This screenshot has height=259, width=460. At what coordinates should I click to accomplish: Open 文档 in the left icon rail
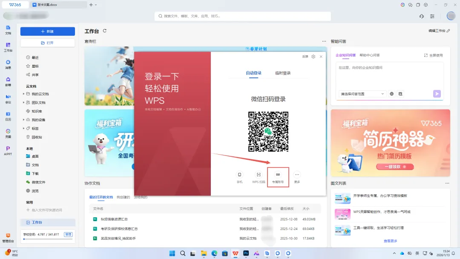pos(8,30)
